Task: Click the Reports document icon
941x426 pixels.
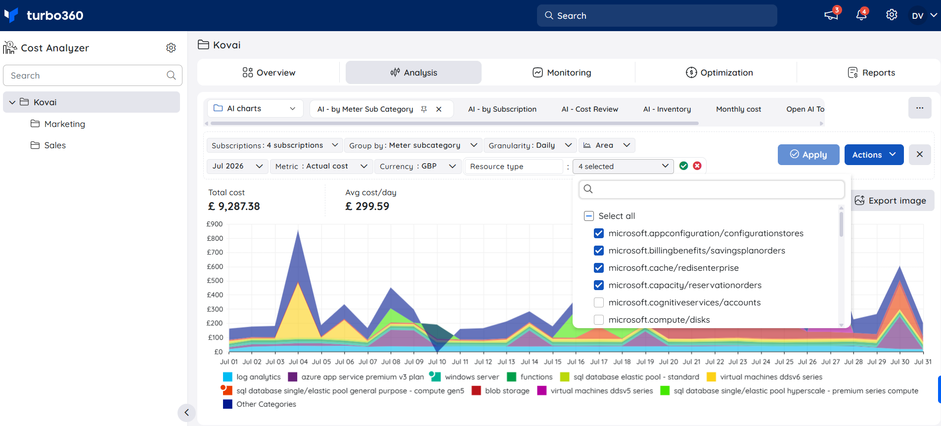Action: [853, 73]
